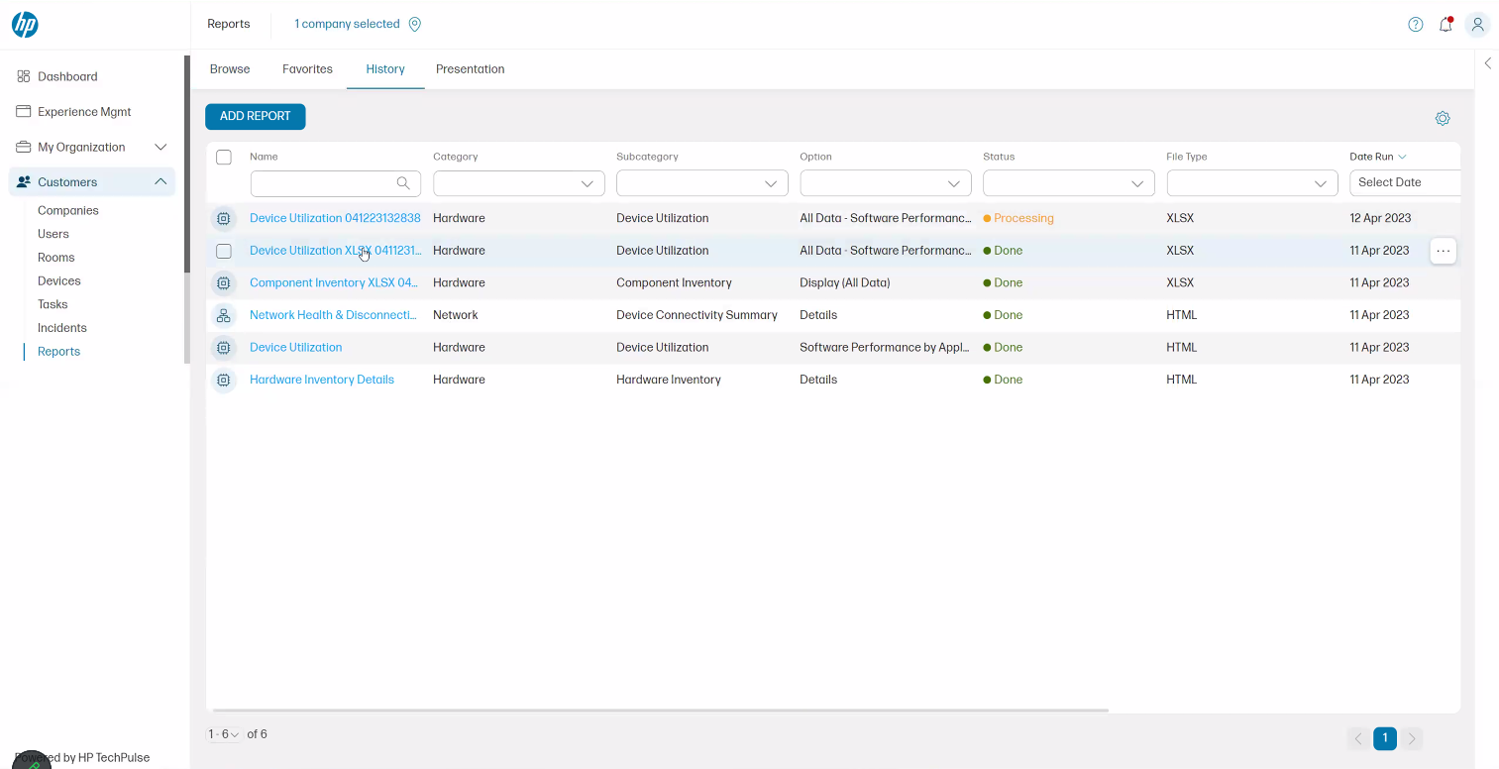Image resolution: width=1499 pixels, height=769 pixels.
Task: Open the Hardware Inventory Details report link
Action: coord(321,380)
